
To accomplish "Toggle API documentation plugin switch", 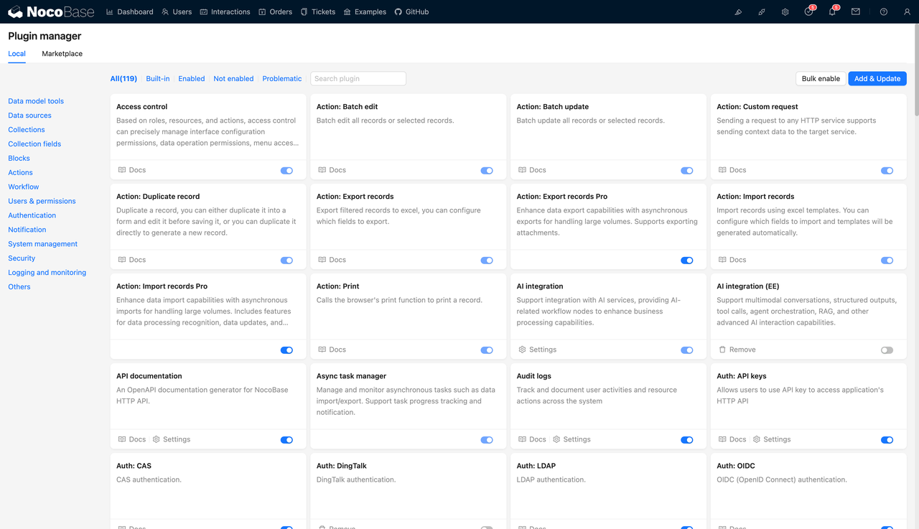I will point(286,440).
